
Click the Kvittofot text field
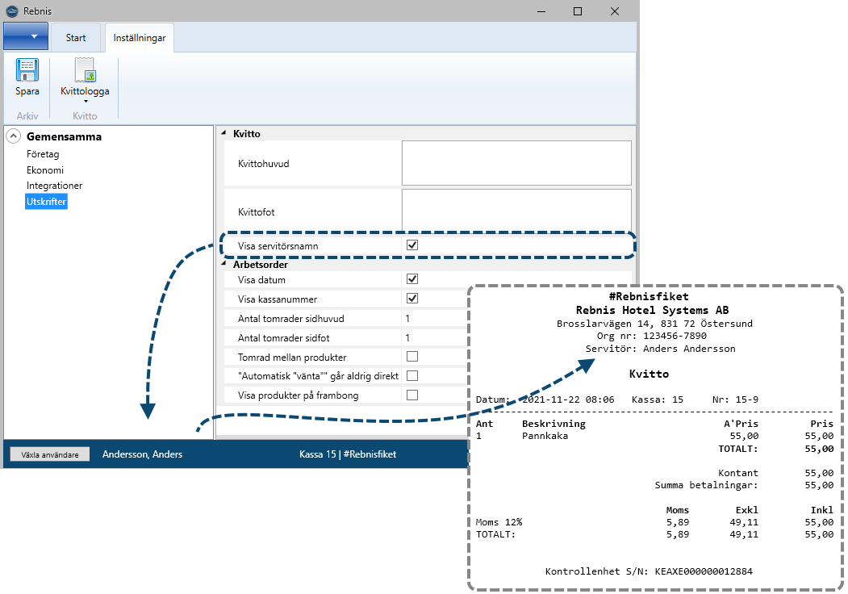516,210
